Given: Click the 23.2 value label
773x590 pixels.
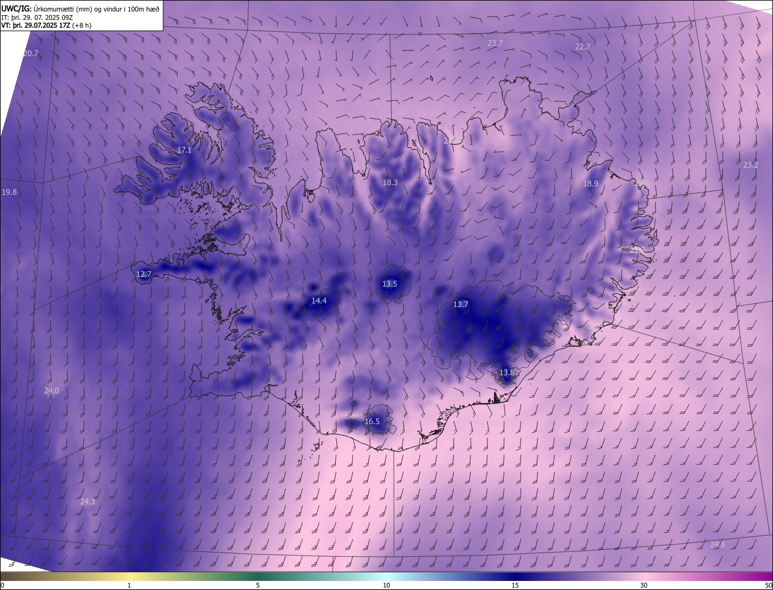Looking at the screenshot, I should tap(751, 165).
